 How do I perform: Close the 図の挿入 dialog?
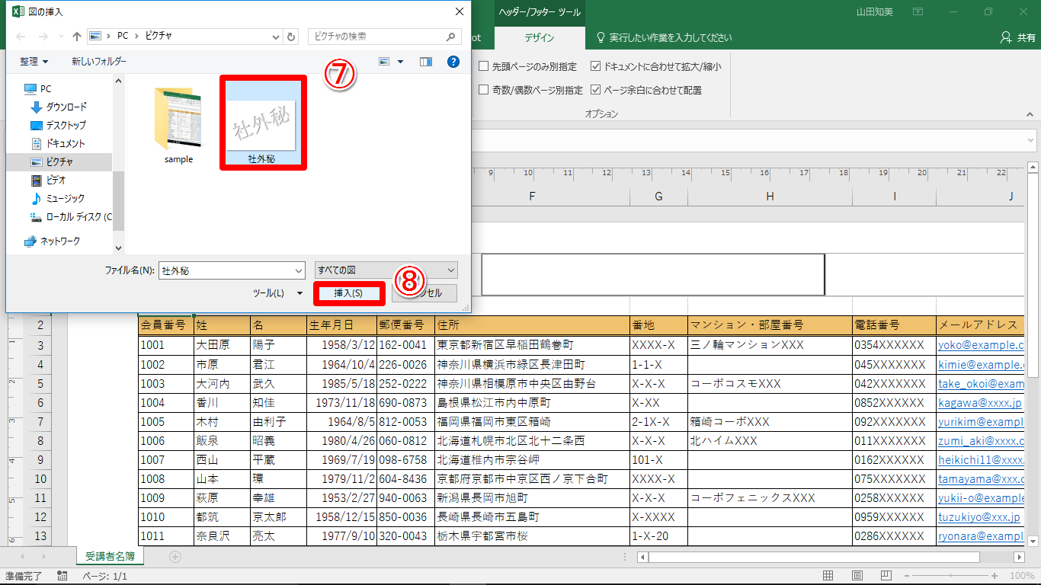tap(458, 11)
